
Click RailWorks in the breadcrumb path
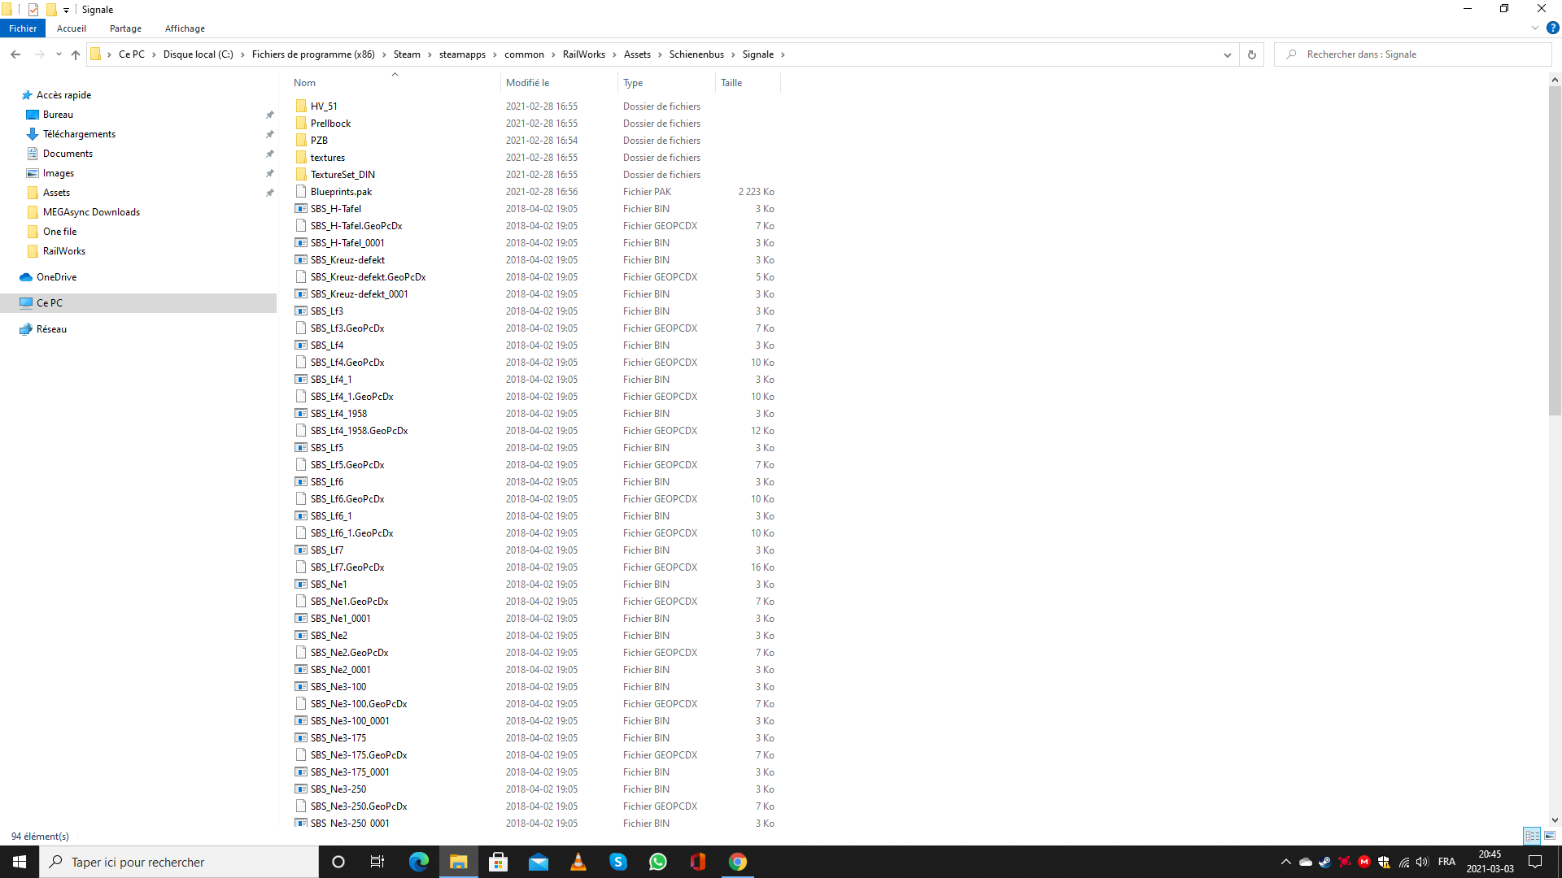coord(583,54)
